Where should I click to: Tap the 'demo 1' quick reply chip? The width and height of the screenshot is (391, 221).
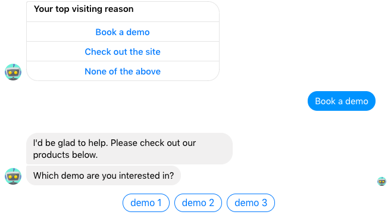pos(146,203)
